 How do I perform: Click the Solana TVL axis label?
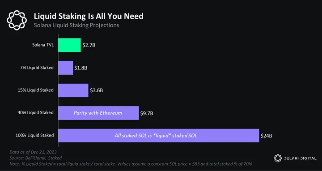coord(43,45)
